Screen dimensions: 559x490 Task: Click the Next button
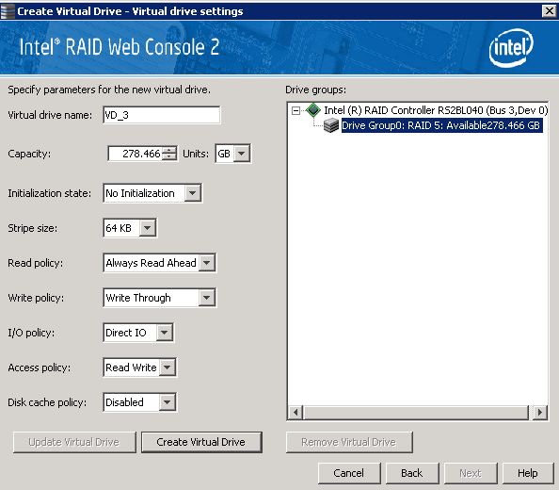pos(471,473)
